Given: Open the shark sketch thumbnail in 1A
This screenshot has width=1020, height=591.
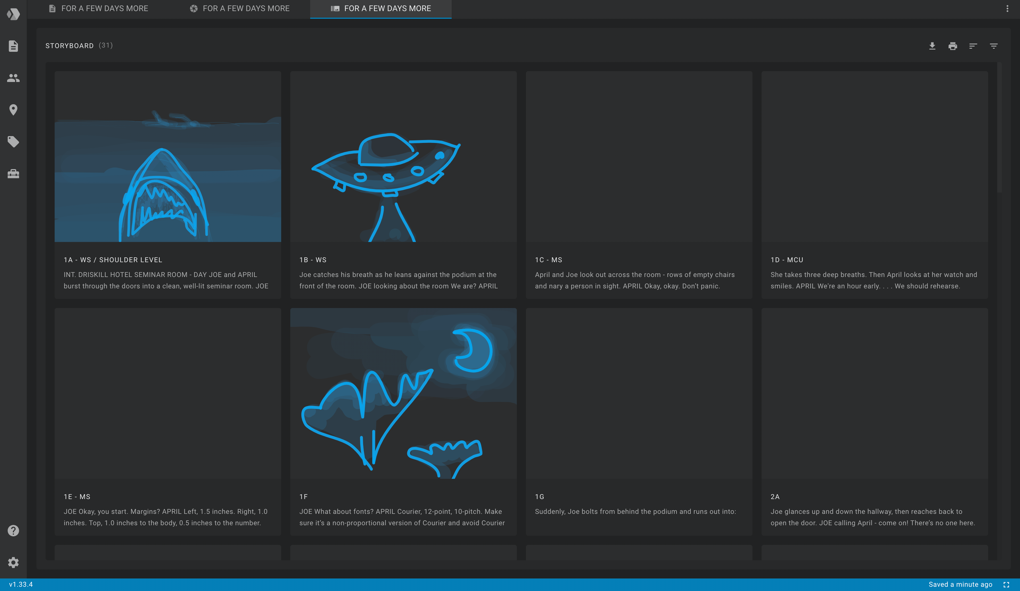Looking at the screenshot, I should pyautogui.click(x=168, y=157).
